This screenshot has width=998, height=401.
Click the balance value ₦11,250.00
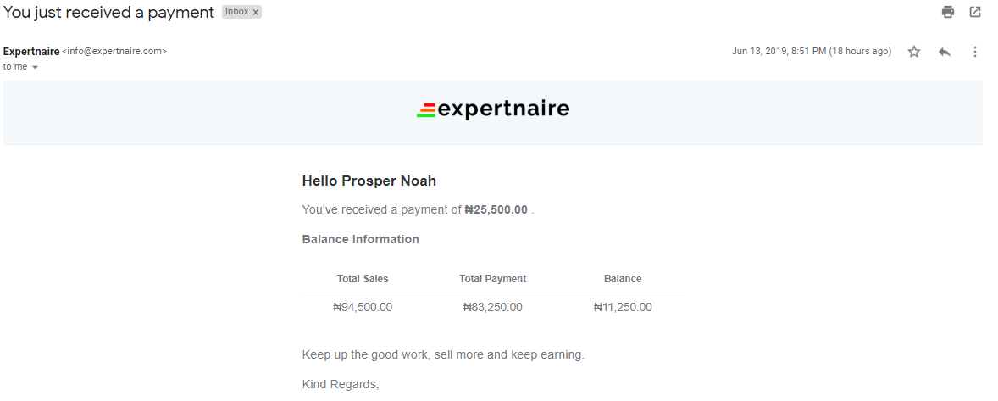point(623,308)
